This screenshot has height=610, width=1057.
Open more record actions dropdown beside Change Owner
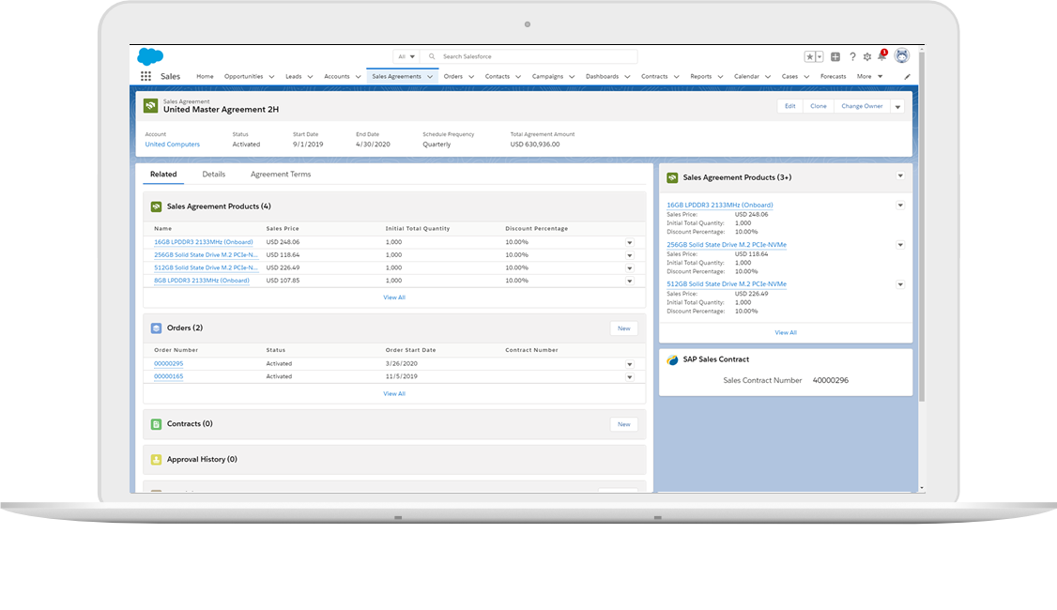897,106
